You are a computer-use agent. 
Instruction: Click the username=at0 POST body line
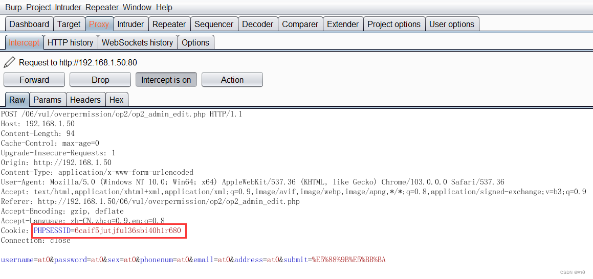pyautogui.click(x=193, y=260)
